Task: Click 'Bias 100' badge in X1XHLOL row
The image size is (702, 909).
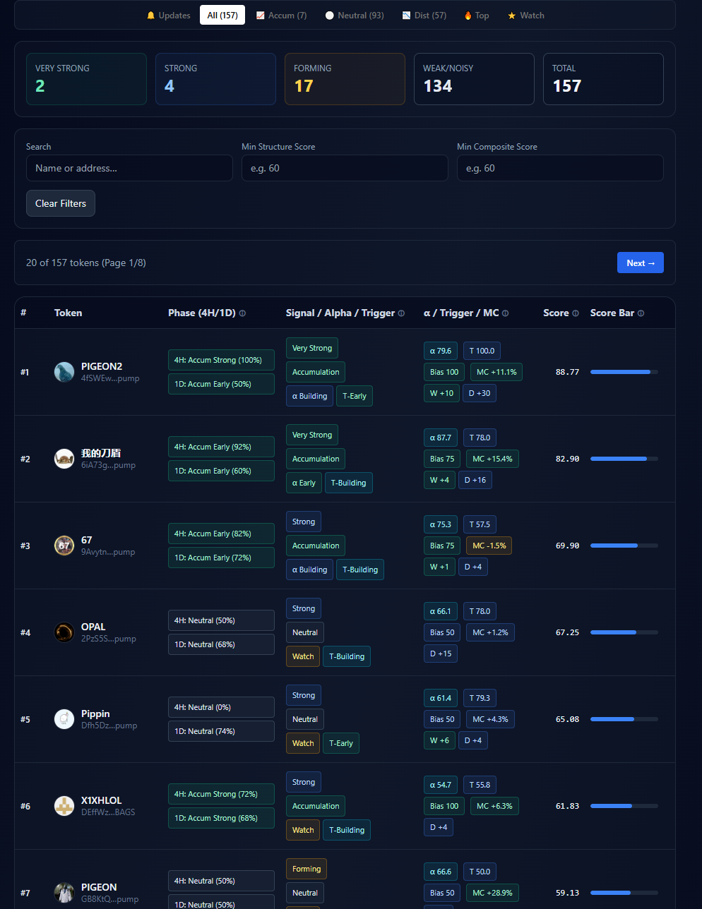Action: pyautogui.click(x=444, y=806)
